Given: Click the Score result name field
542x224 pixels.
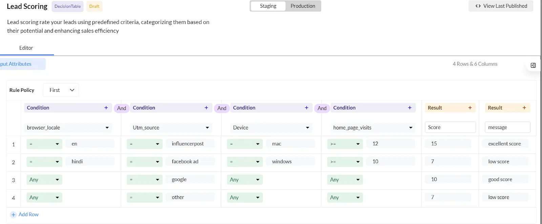Looking at the screenshot, I should 450,127.
